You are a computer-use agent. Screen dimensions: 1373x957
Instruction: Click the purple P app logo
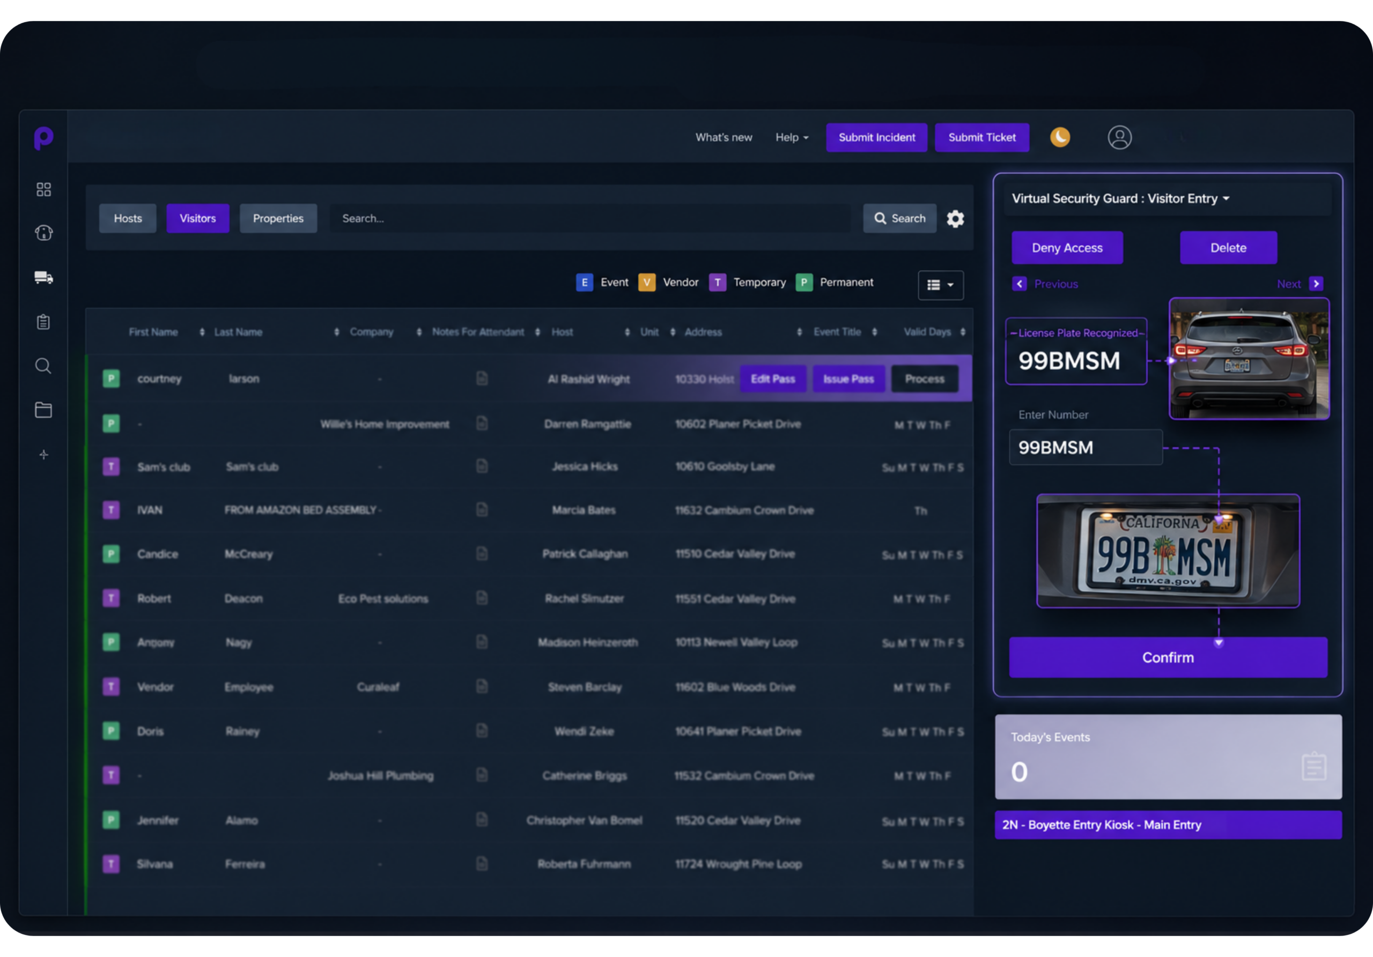(x=43, y=138)
